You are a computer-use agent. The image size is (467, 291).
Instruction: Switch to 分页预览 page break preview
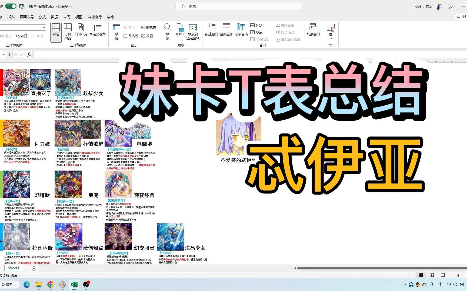[x=68, y=32]
